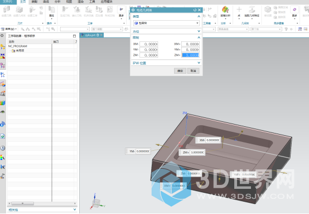Open the Assembly Navigator in resource bar

pos(3,47)
